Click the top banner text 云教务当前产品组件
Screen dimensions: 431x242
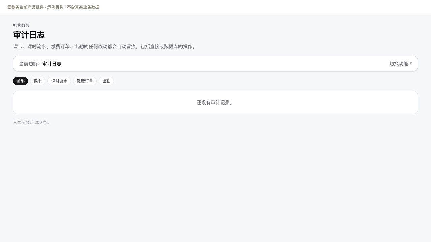(26, 7)
